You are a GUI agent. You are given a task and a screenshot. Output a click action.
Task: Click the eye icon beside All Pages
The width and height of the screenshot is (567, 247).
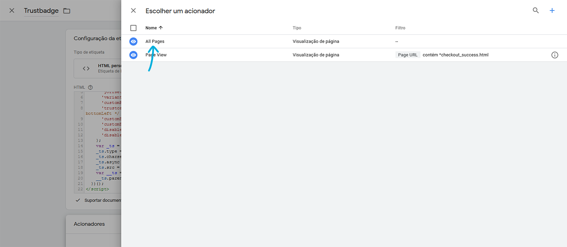[x=133, y=42]
